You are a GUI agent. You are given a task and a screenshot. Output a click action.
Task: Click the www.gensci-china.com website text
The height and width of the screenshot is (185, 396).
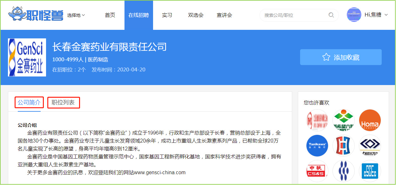[x=159, y=173]
